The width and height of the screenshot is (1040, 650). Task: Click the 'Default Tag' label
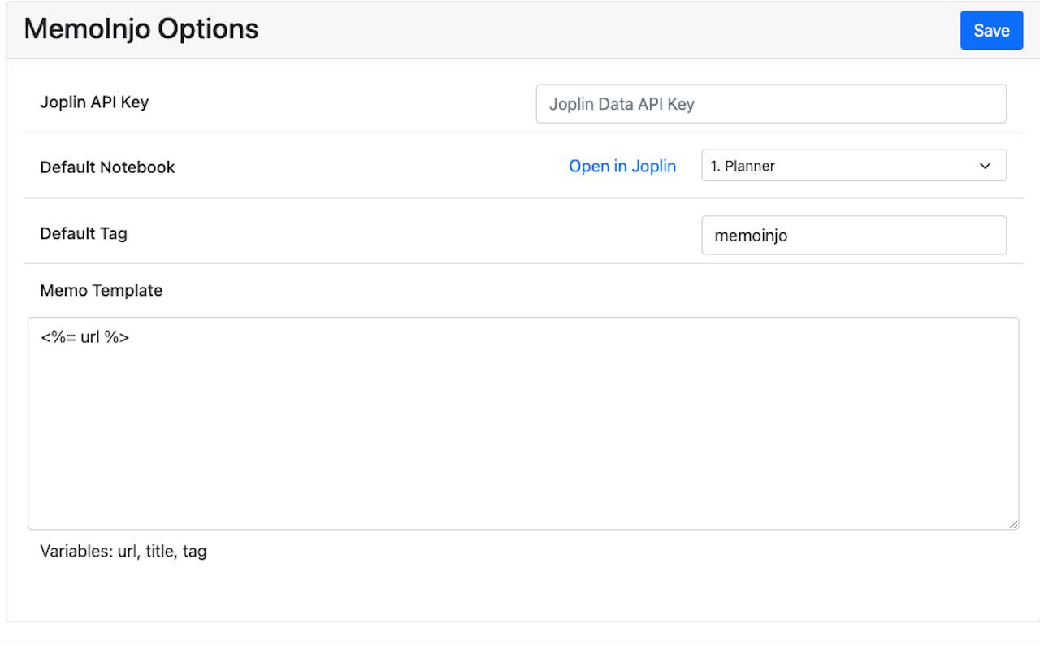pos(84,234)
